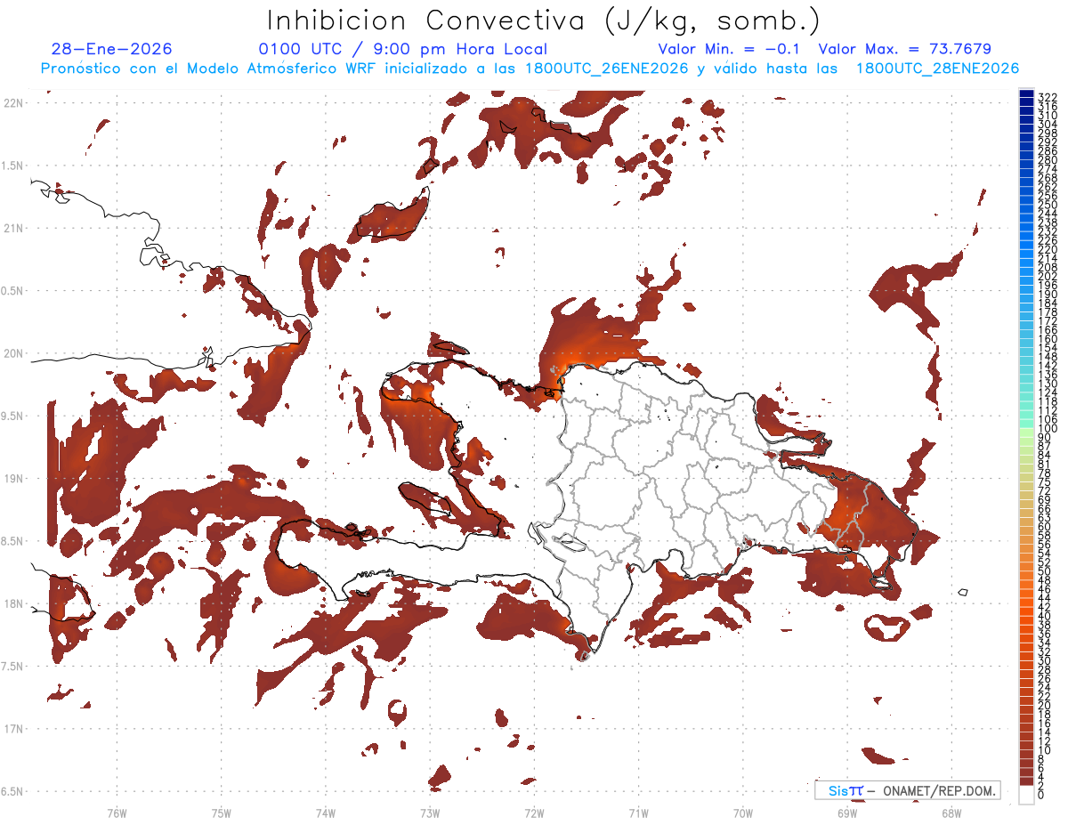Viewport: 1068px width, 825px height.
Task: Click the '68W' longitude label
Action: [x=951, y=813]
